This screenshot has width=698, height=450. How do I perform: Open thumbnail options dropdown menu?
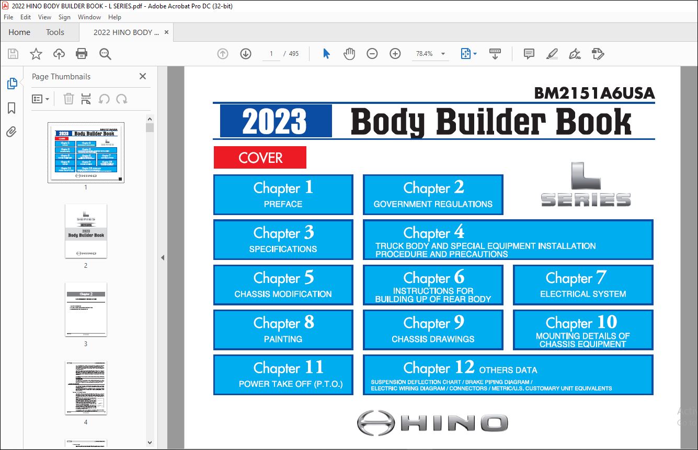coord(41,99)
